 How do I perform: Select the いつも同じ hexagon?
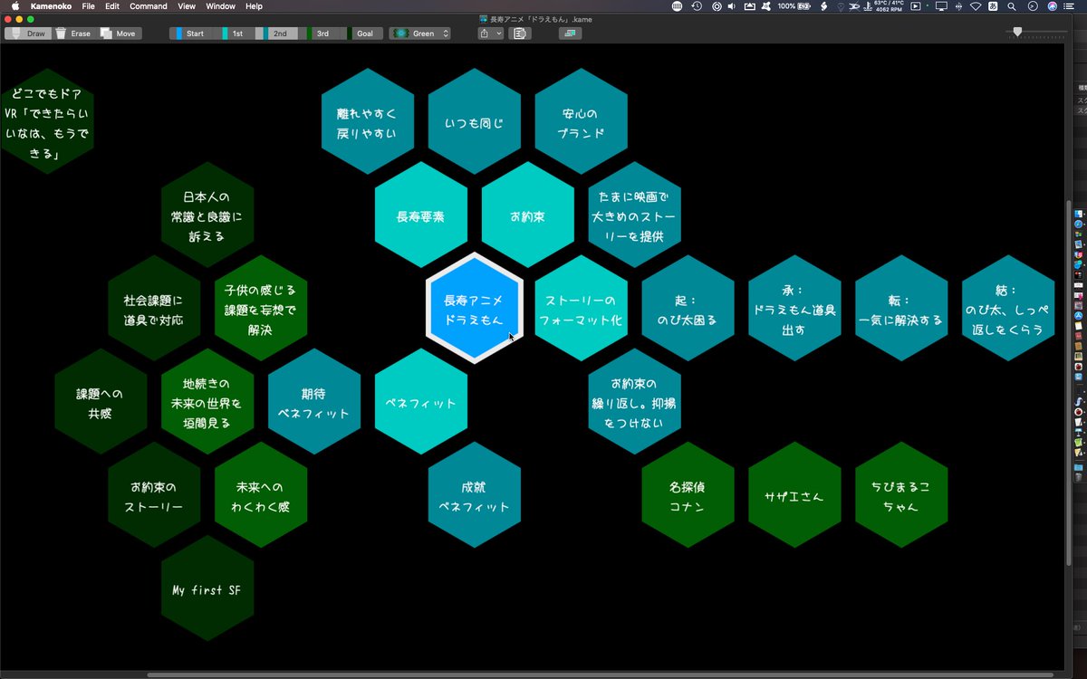(x=474, y=123)
